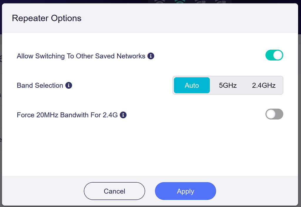Click the info icon beside Allow Switching To Other Saved Networks
Image resolution: width=301 pixels, height=207 pixels.
[151, 56]
